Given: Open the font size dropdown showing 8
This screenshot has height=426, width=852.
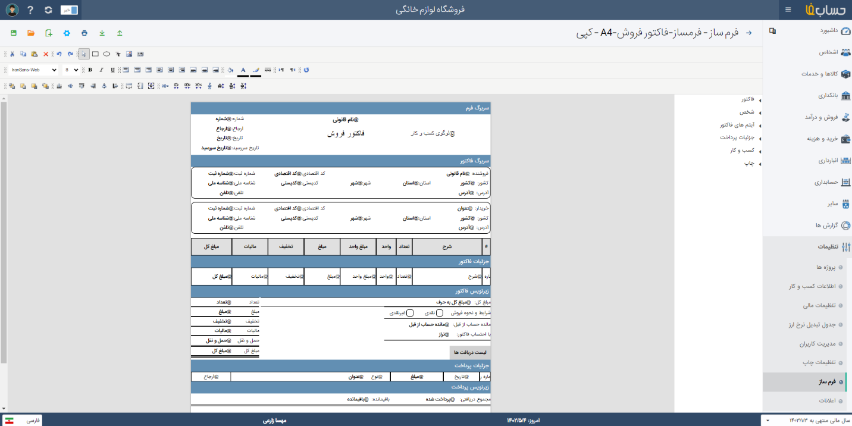Looking at the screenshot, I should [x=71, y=70].
